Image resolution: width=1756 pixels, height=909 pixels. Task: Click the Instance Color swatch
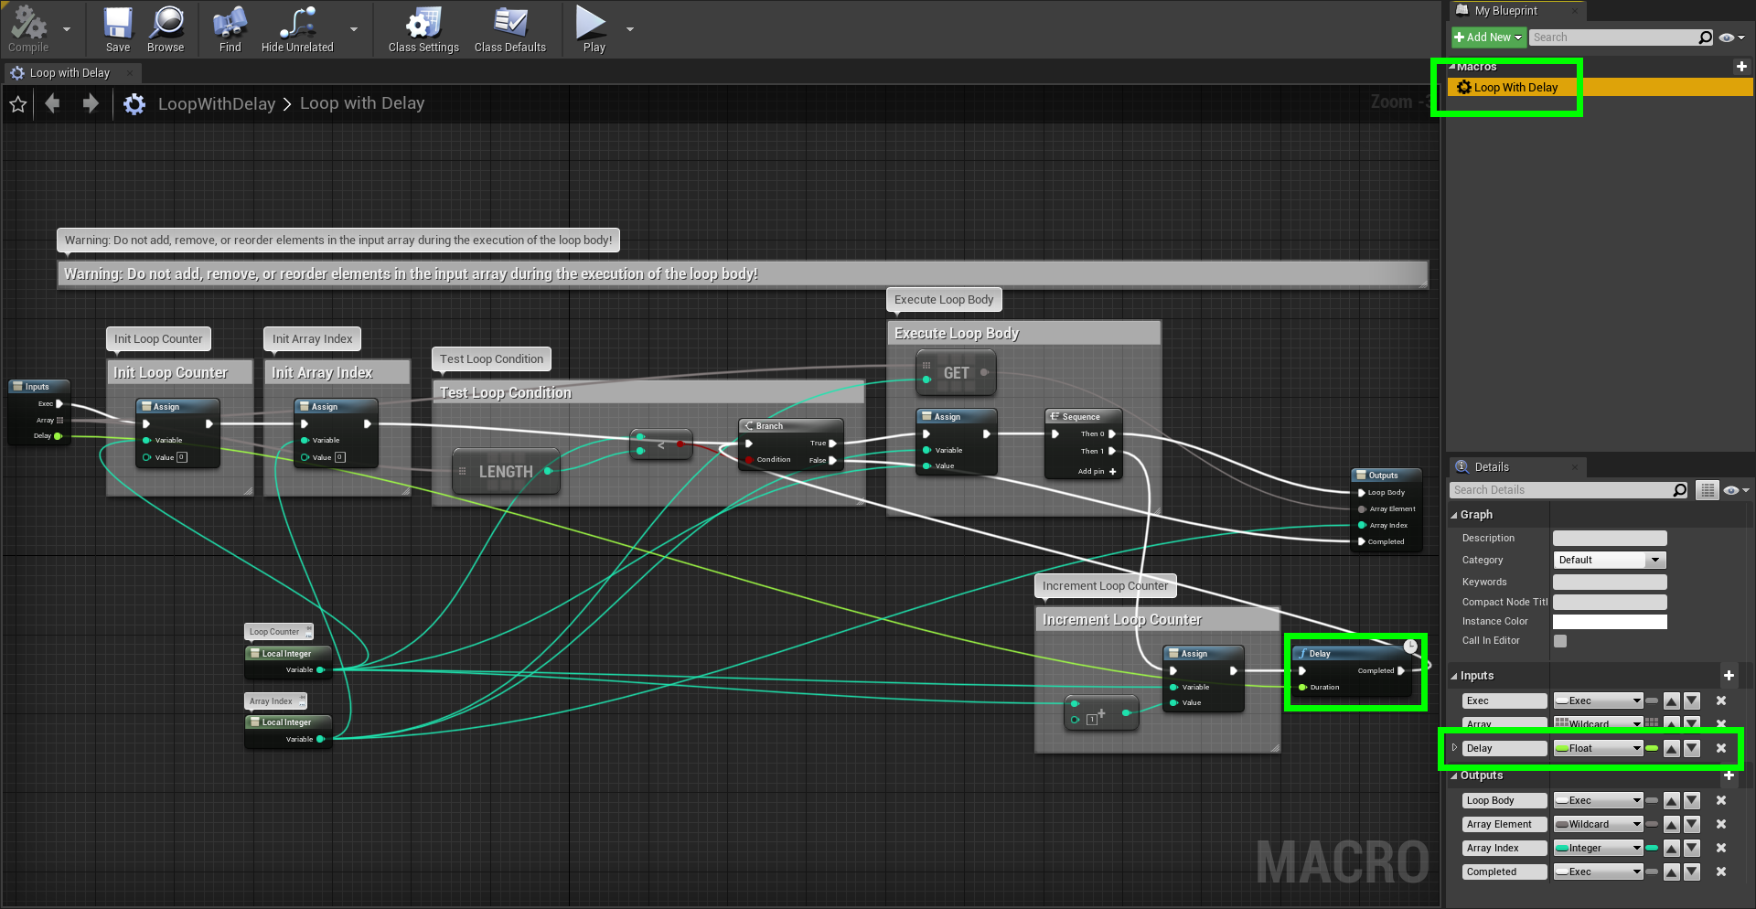[x=1610, y=622]
